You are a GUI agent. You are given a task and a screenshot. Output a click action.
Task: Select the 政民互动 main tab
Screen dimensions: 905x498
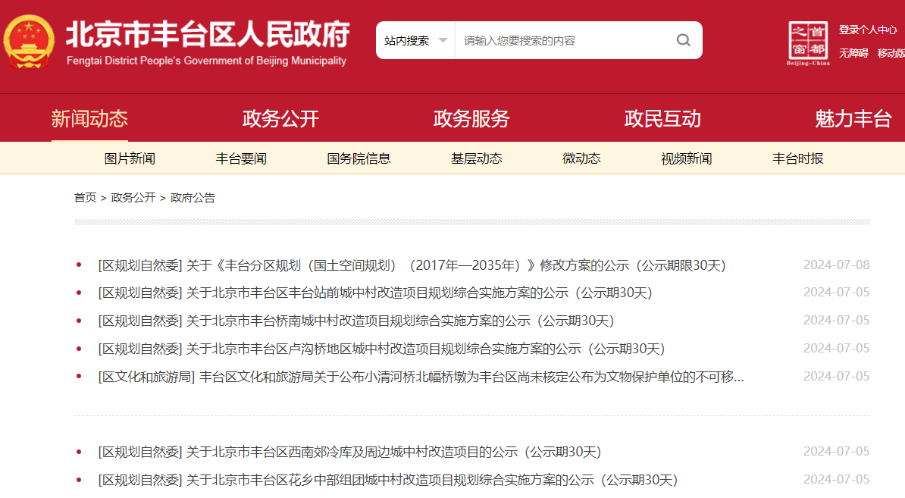[x=662, y=119]
